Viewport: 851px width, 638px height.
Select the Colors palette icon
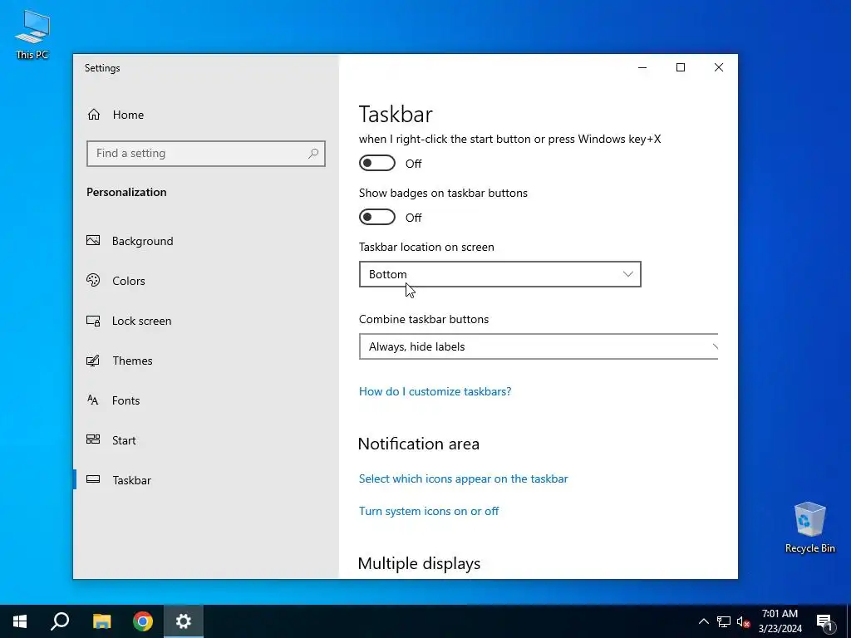coord(93,281)
